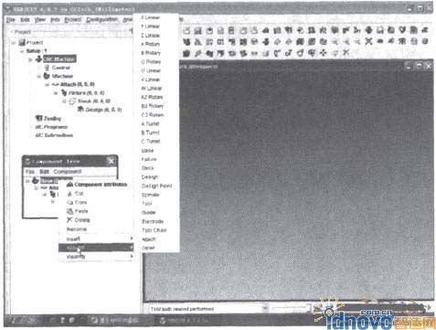
Task: Open the Insert submenu in context menu
Action: click(x=97, y=239)
